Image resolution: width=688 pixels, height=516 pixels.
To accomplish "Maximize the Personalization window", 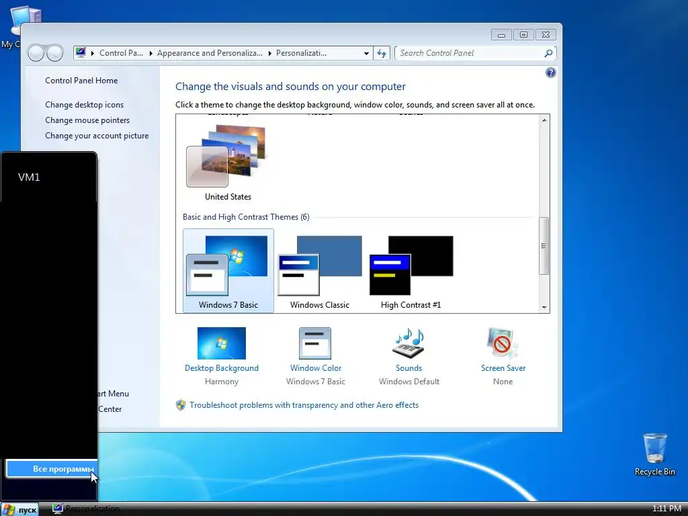I will point(523,35).
